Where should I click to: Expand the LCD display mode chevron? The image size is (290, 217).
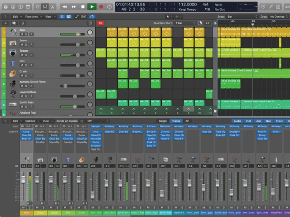(256, 7)
